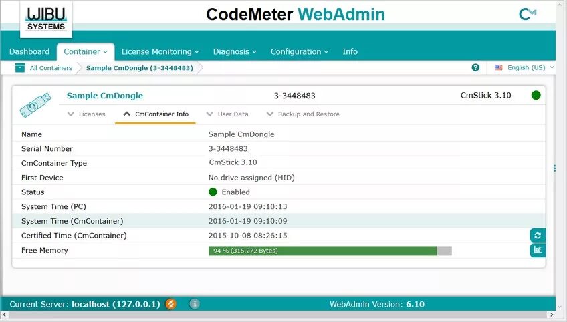Click the US flag language icon

coord(499,67)
